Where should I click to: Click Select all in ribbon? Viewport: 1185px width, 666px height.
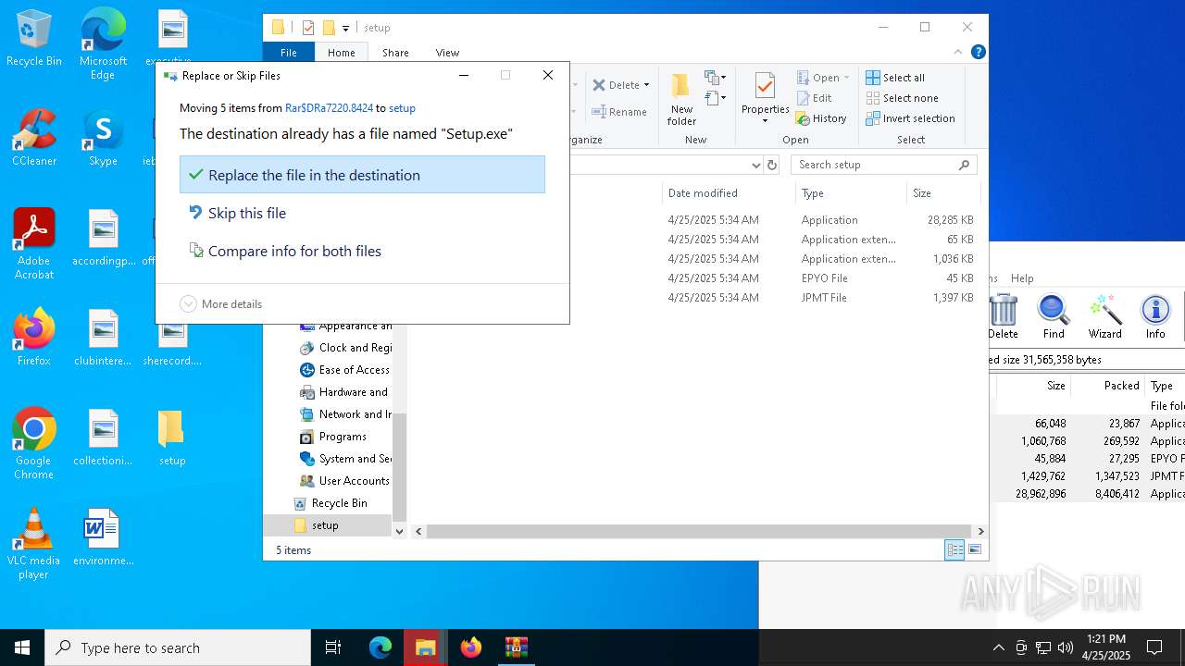(x=895, y=78)
